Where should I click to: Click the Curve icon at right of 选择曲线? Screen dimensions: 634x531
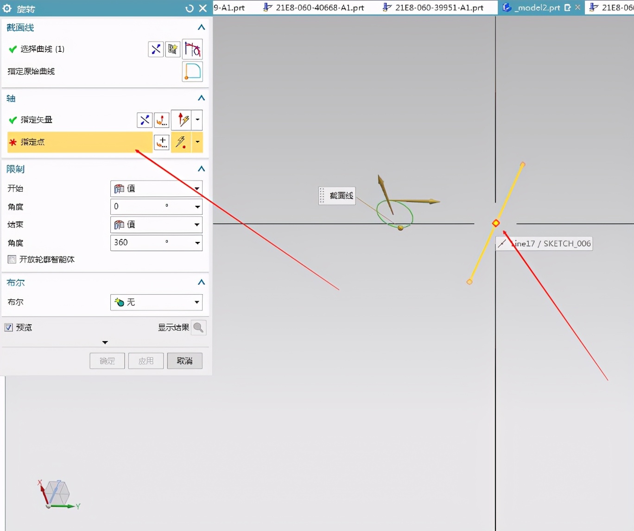[x=192, y=49]
